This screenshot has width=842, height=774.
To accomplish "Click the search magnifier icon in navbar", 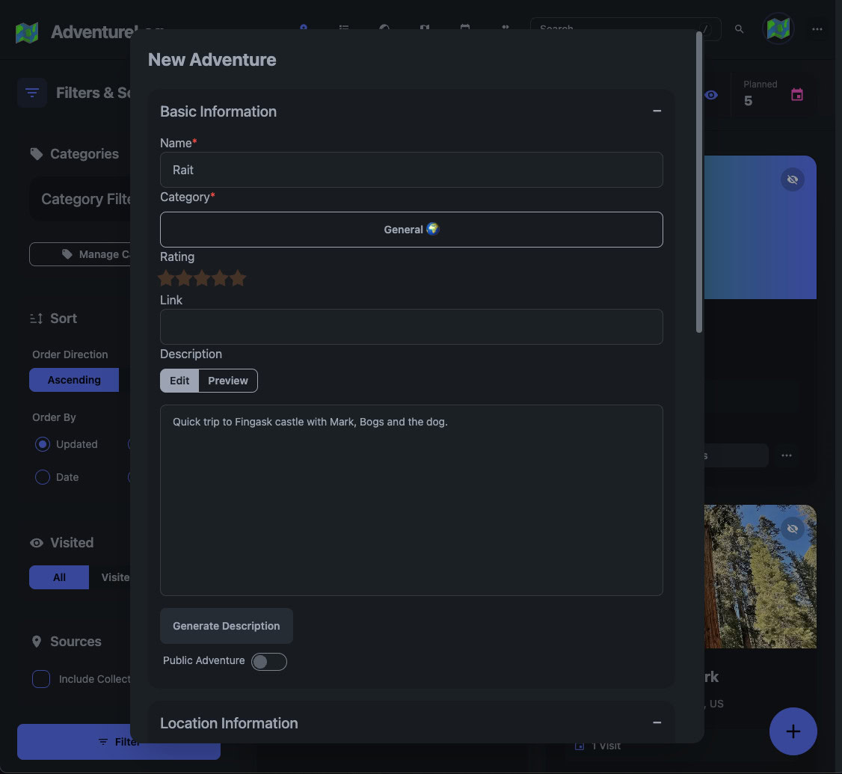I will pos(739,29).
